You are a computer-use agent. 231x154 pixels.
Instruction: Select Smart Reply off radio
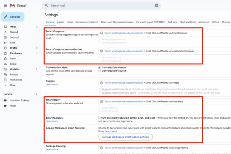tap(99, 111)
